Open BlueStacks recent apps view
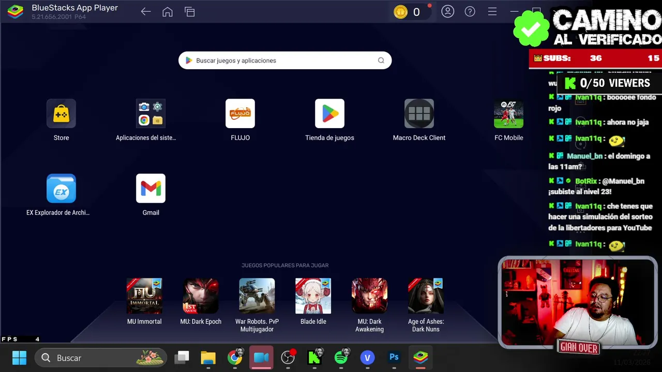The height and width of the screenshot is (372, 662). (190, 12)
